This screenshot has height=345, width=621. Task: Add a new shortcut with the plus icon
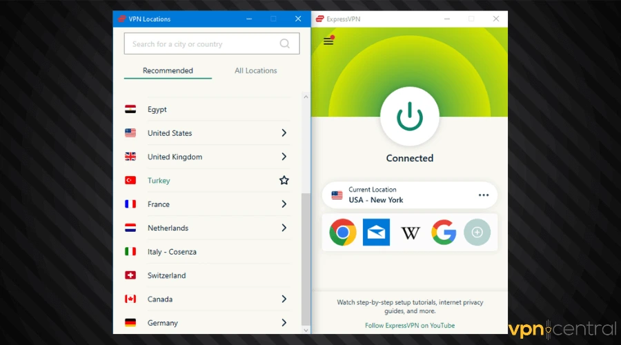(x=477, y=232)
